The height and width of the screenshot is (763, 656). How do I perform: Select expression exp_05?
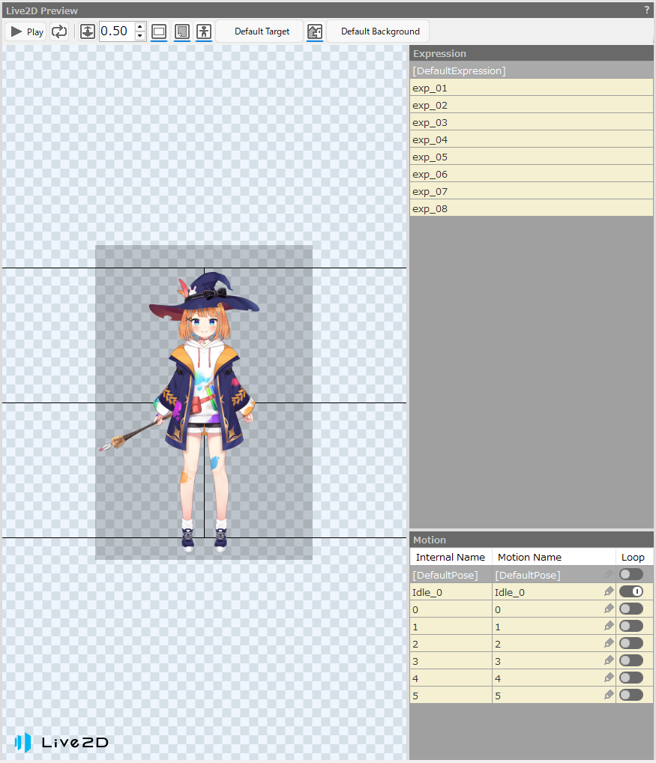pyautogui.click(x=532, y=157)
